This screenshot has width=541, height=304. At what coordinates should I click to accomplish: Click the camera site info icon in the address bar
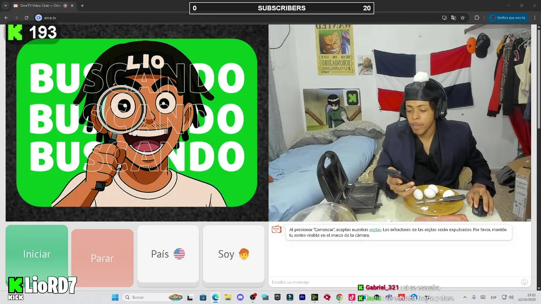point(38,18)
